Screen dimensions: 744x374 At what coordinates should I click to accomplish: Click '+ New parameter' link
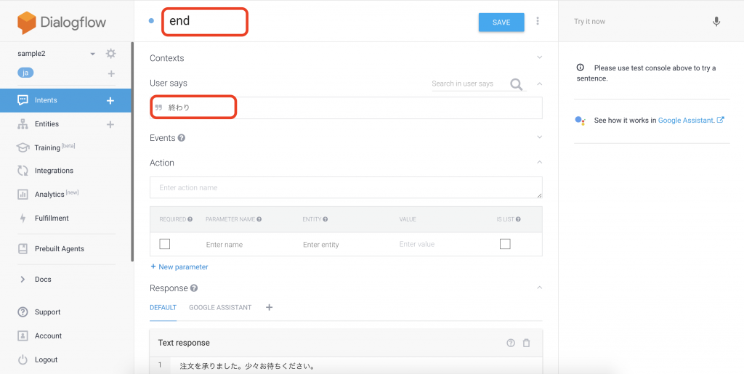(179, 267)
